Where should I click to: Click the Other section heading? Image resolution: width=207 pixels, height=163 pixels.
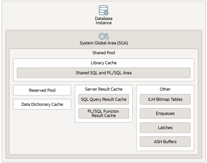tap(165, 89)
